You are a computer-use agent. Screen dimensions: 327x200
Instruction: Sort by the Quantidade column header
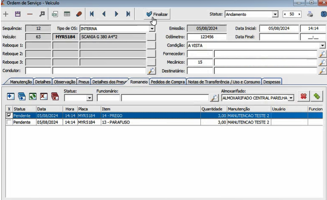213,109
